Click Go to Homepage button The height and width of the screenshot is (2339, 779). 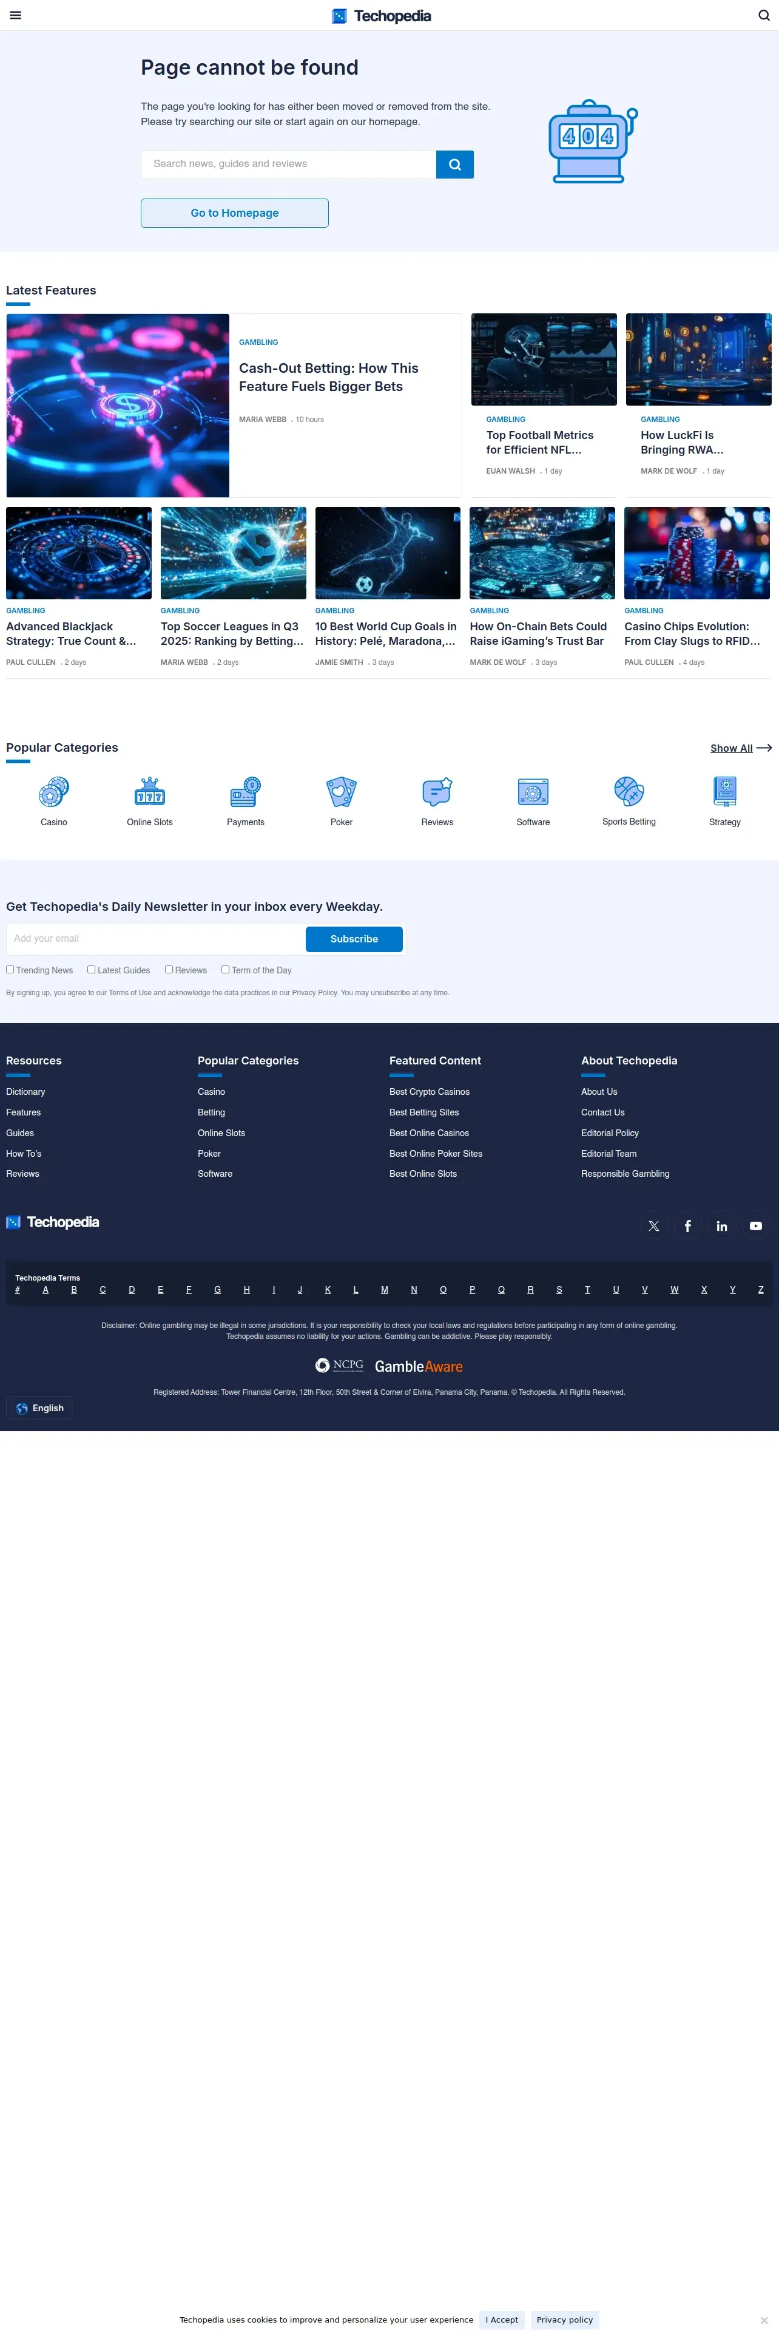[x=235, y=213]
